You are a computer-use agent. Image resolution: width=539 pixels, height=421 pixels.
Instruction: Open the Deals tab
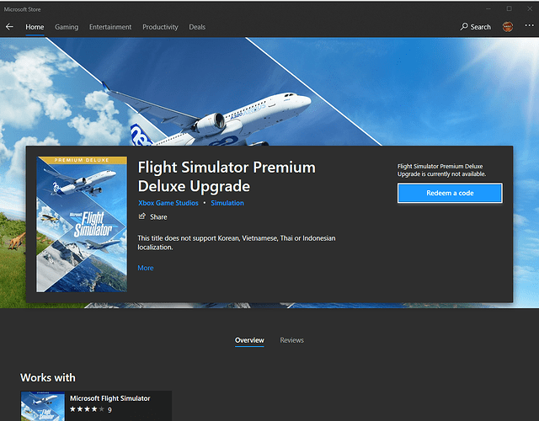coord(197,27)
